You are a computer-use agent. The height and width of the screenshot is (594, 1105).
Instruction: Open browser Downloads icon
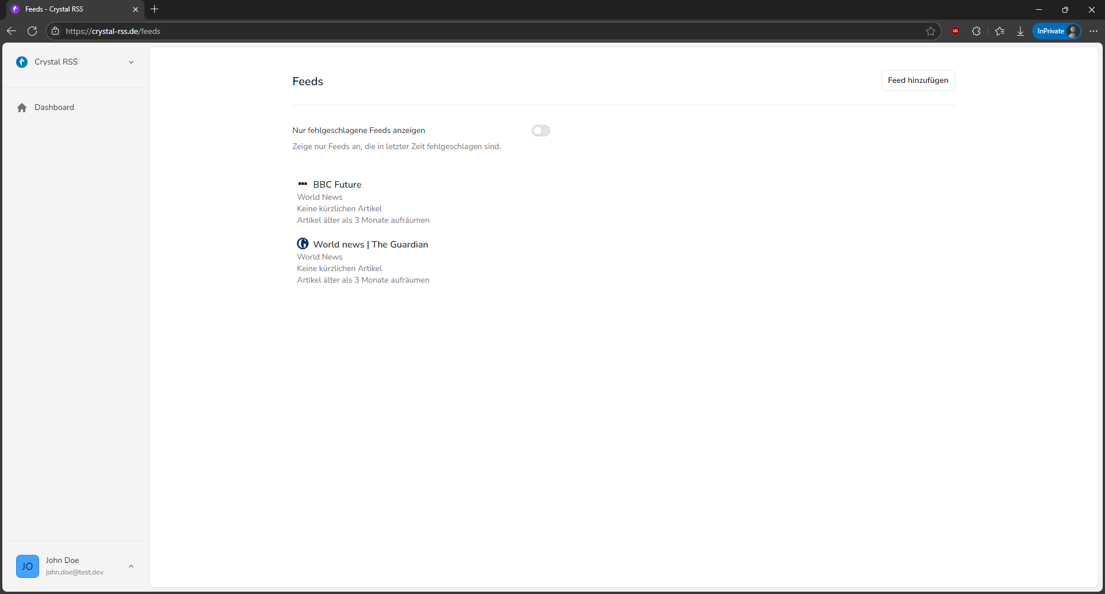pos(1020,31)
